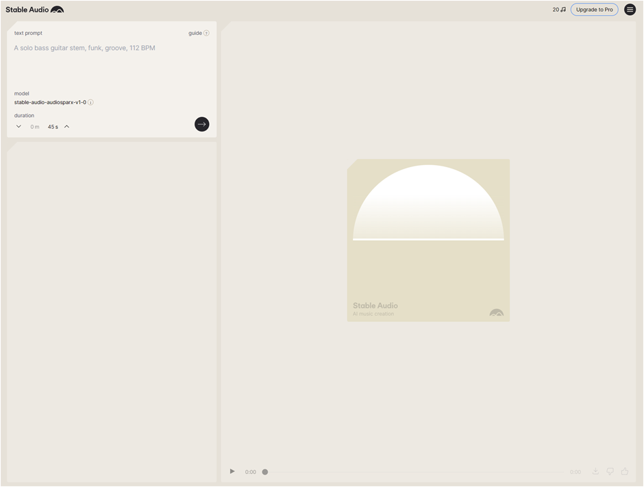Generate audio with the arrow button
The width and height of the screenshot is (644, 487).
[x=201, y=124]
